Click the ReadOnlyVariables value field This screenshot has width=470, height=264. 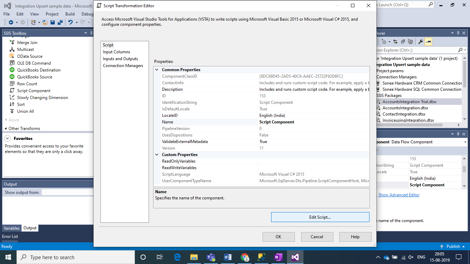pyautogui.click(x=314, y=161)
